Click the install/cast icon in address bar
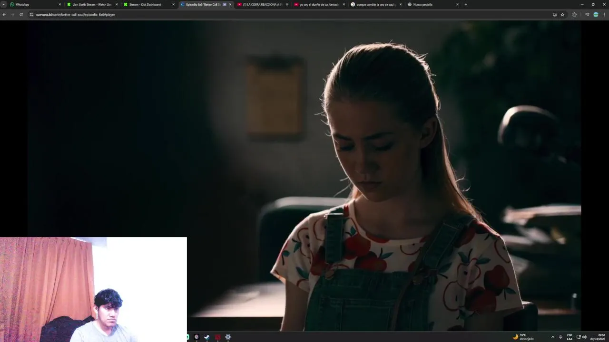 tap(554, 15)
